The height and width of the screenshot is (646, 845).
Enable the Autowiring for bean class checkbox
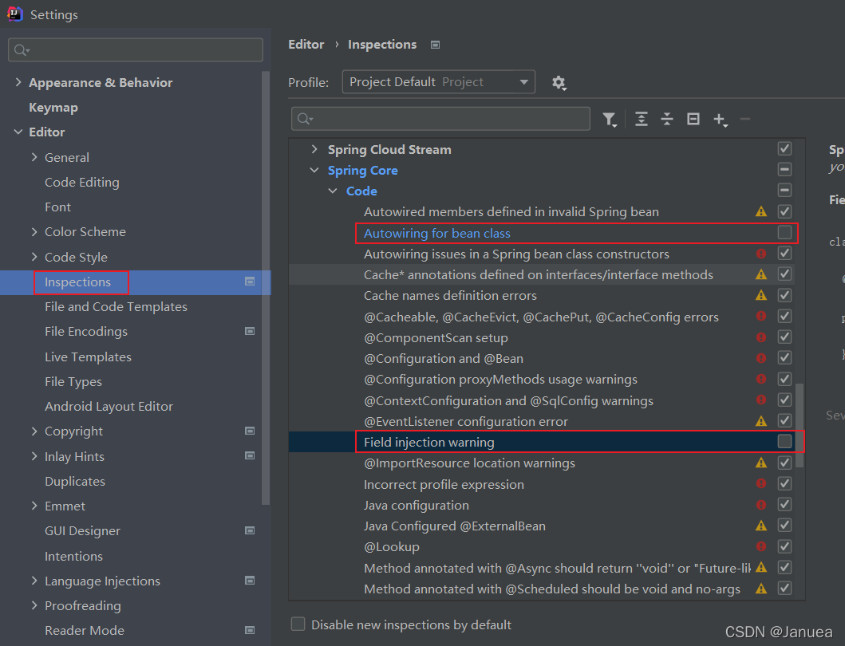(x=784, y=232)
